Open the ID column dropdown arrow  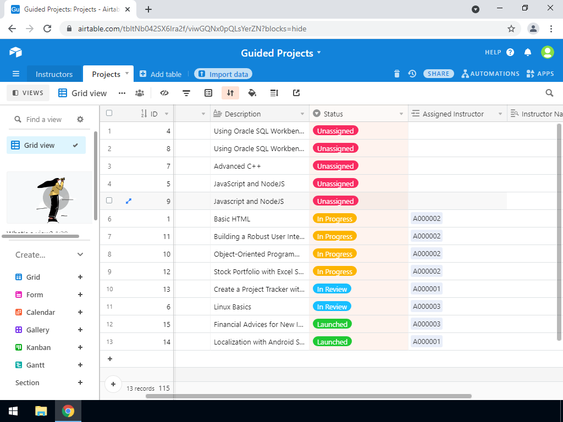[167, 114]
